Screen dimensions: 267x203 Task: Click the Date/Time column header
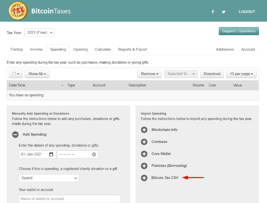tap(17, 85)
